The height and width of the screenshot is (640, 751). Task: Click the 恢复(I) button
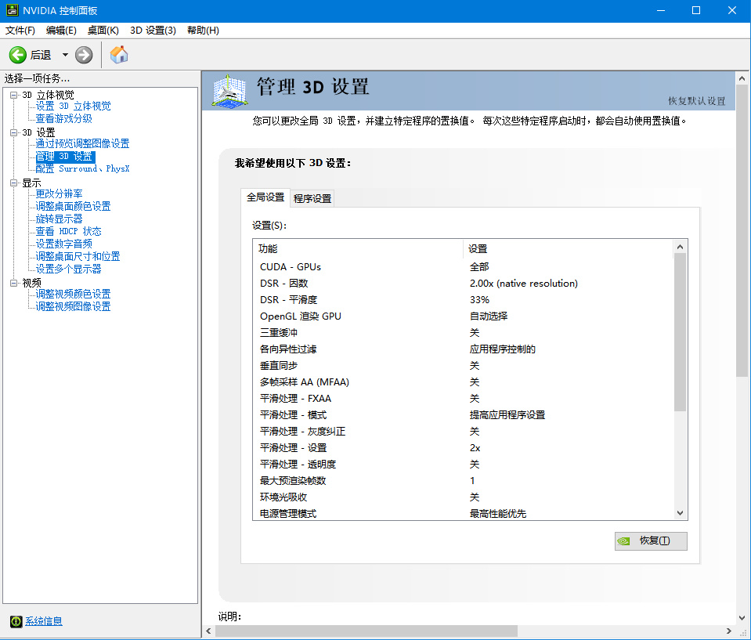point(651,541)
